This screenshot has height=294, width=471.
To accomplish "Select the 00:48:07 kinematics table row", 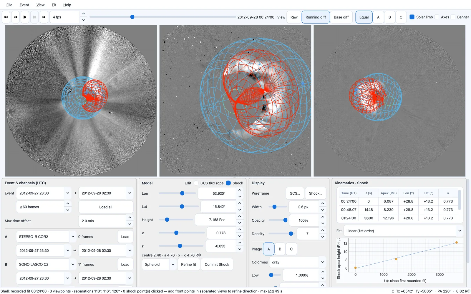I will point(398,210).
